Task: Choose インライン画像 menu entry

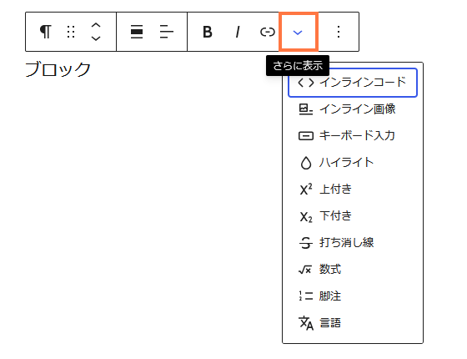Action: [353, 109]
